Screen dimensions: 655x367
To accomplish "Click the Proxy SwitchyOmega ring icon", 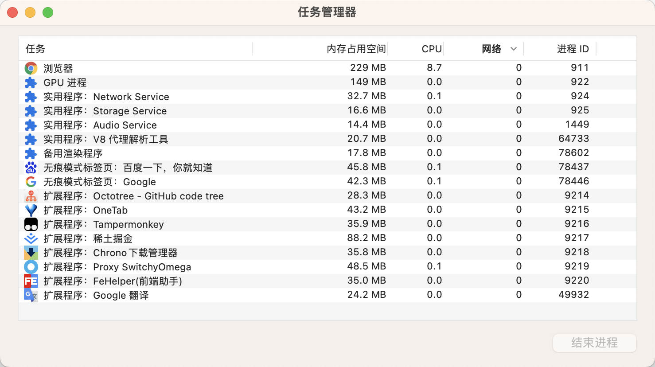I will [31, 267].
